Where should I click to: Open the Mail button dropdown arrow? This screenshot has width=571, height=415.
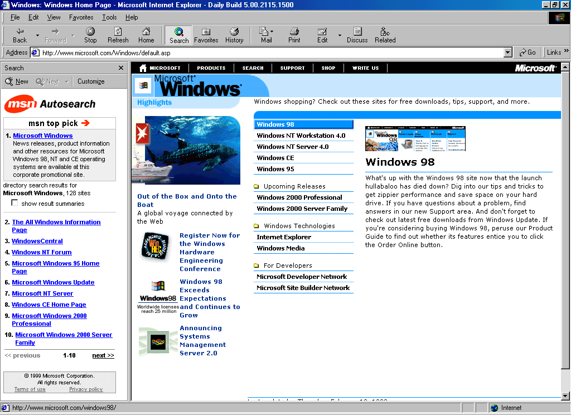tap(272, 31)
